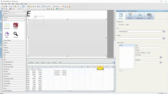Expand the Selectors category

pyautogui.click(x=14, y=50)
